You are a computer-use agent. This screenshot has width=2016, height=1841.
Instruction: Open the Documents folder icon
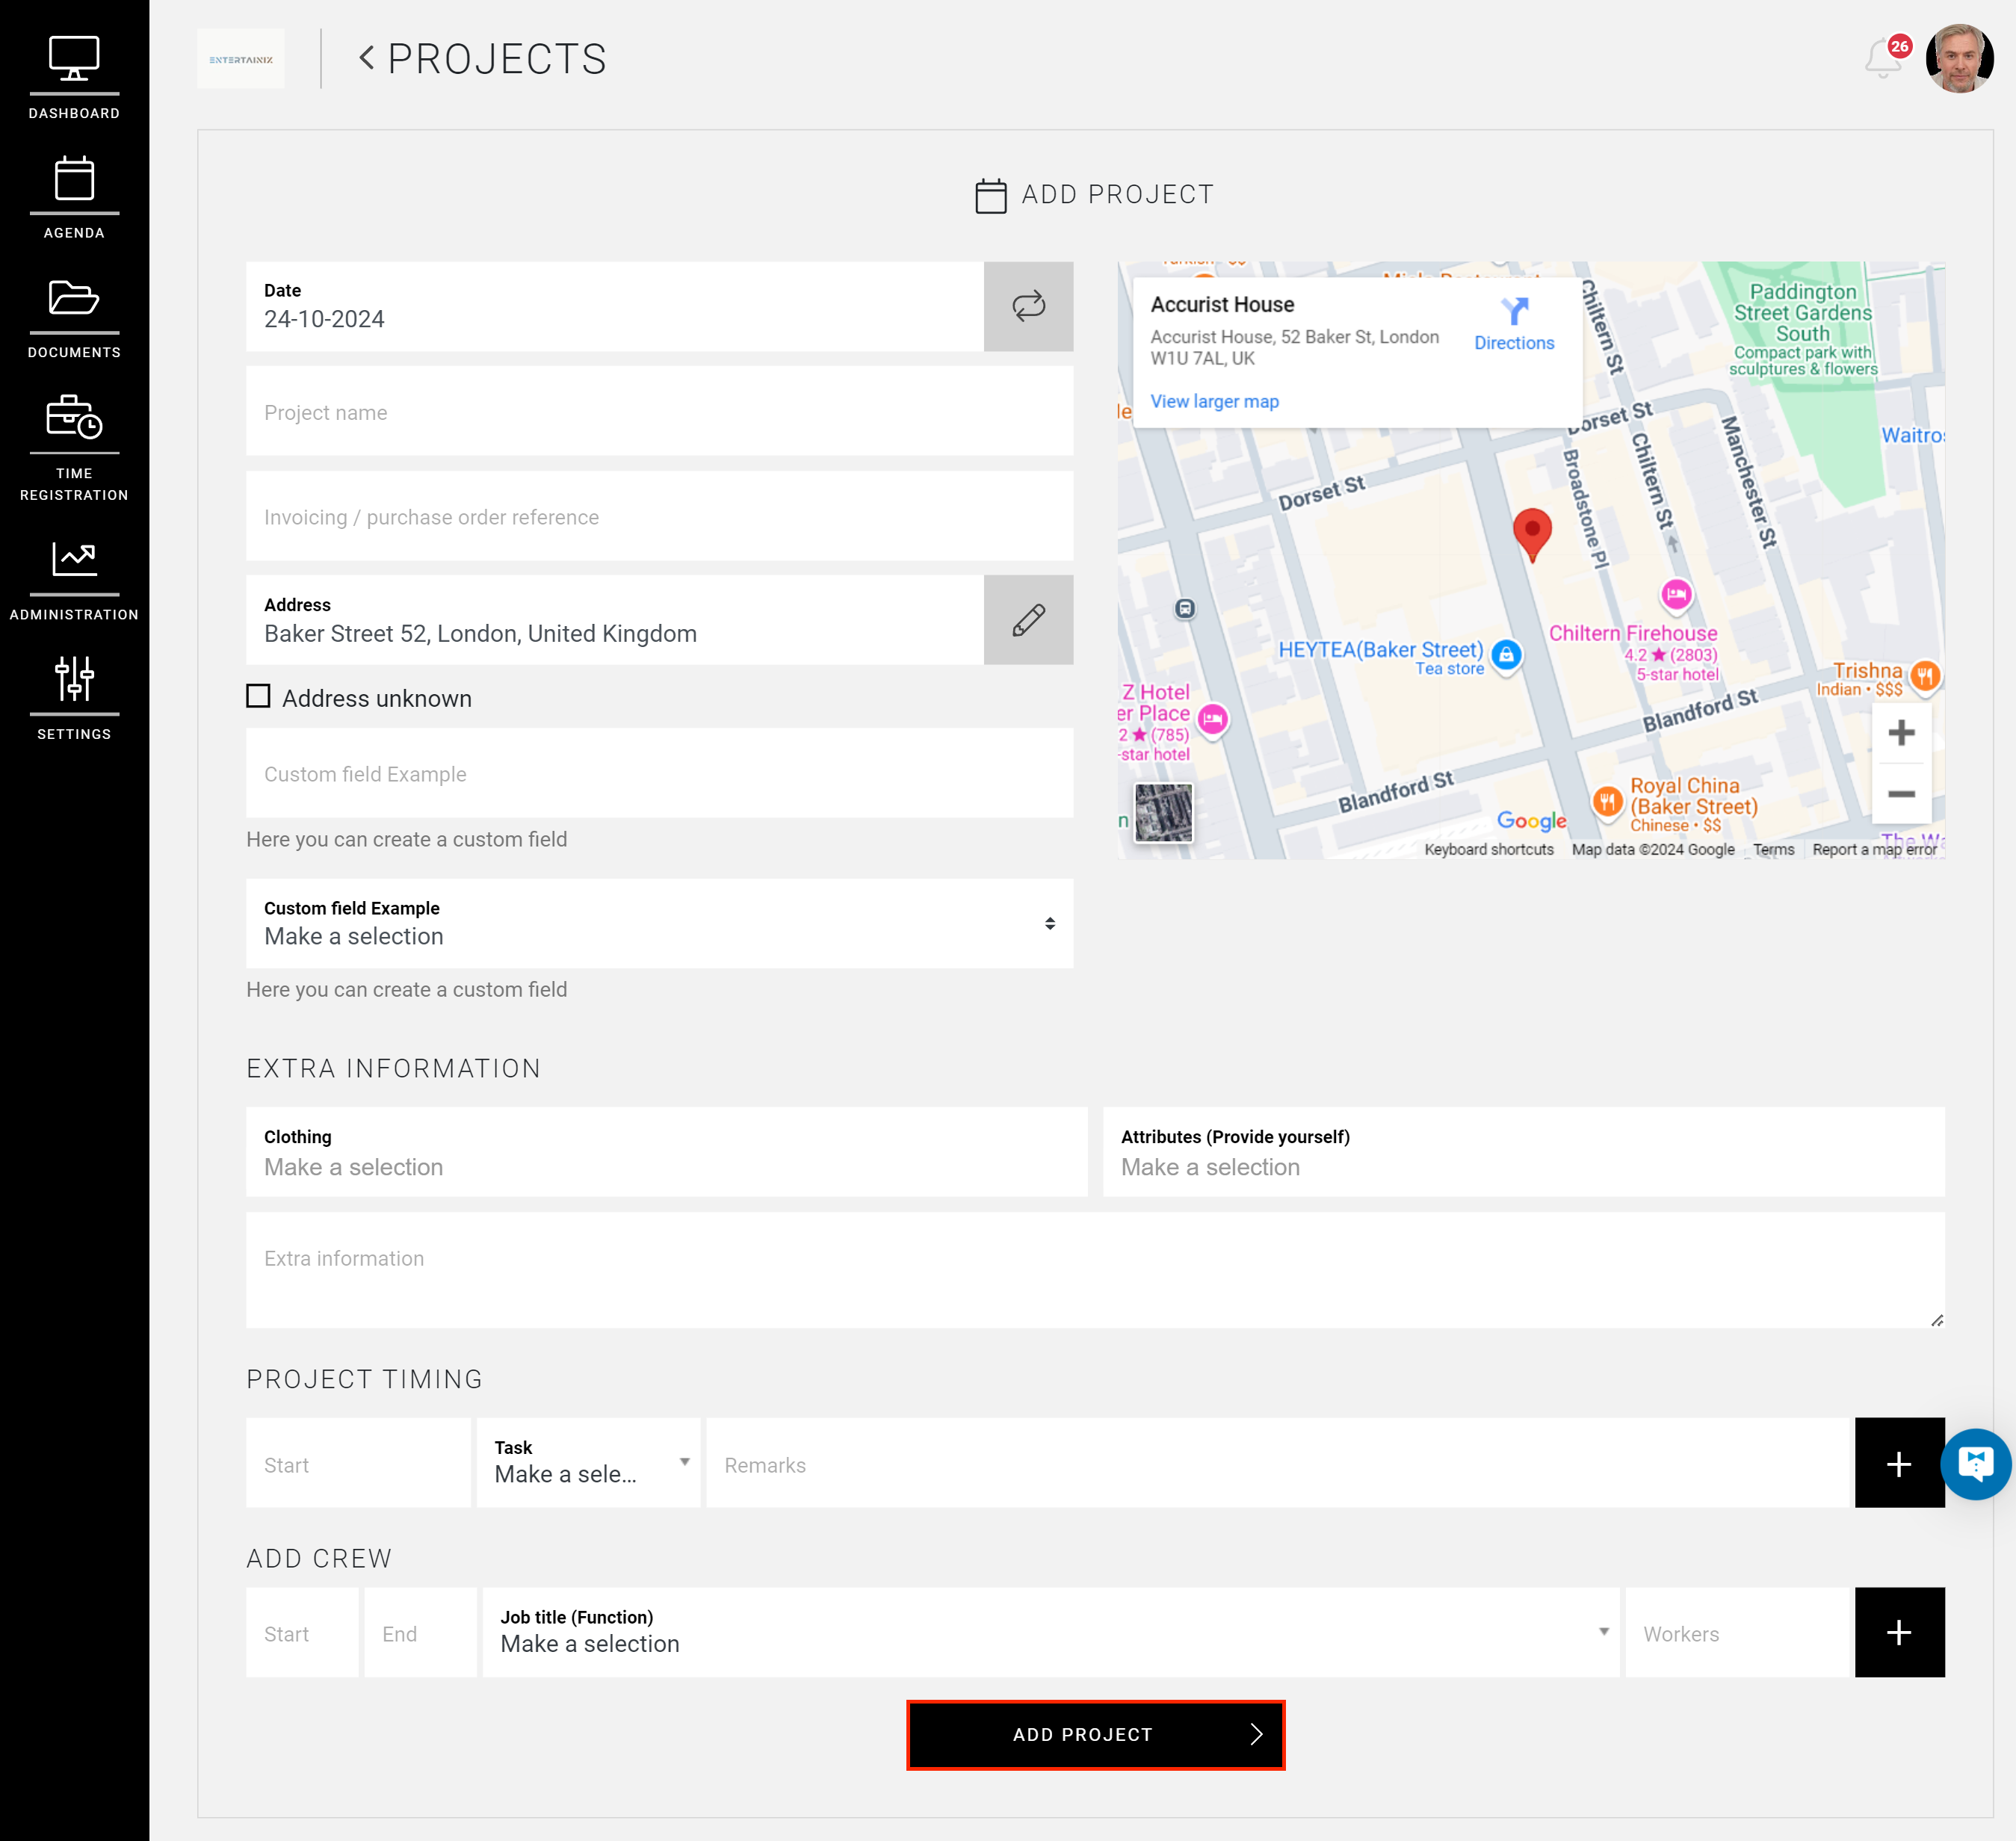[x=74, y=298]
